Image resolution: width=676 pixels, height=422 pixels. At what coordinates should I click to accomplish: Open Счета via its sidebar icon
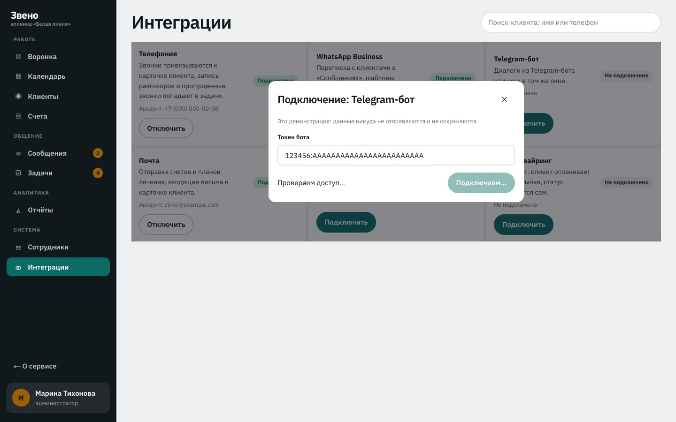click(18, 116)
